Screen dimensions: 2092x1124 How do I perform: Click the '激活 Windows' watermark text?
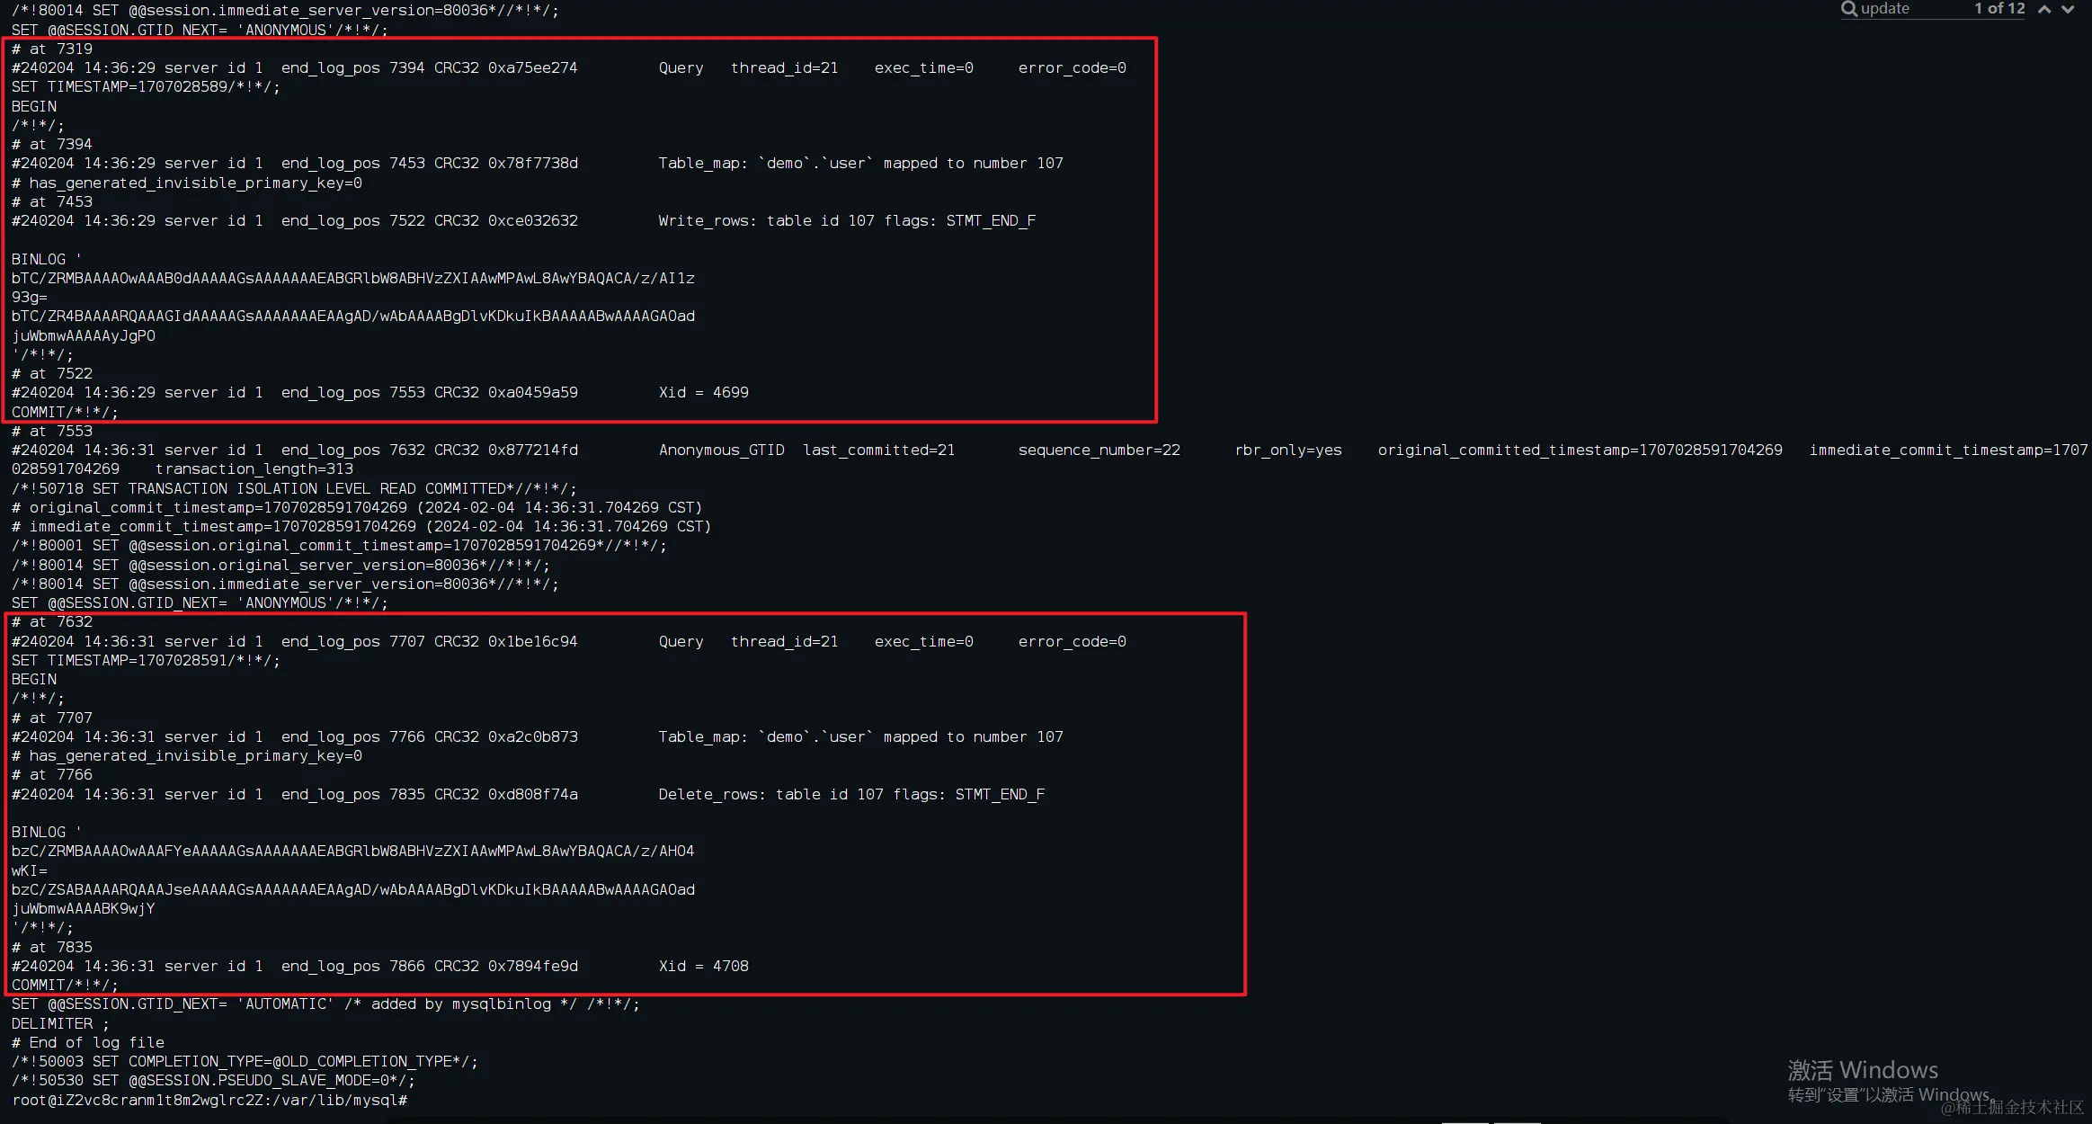point(1862,1070)
